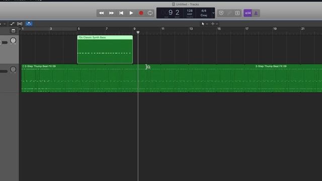
Task: Toggle the purple Count-in 1234 button
Action: (248, 13)
